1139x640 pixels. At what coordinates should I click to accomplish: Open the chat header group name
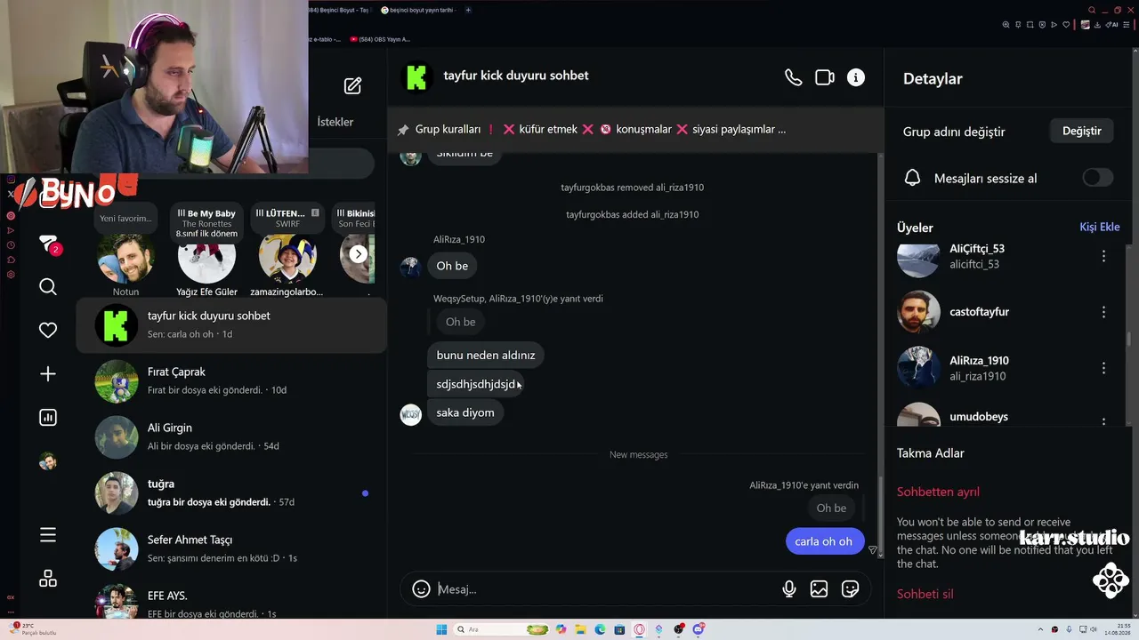516,76
